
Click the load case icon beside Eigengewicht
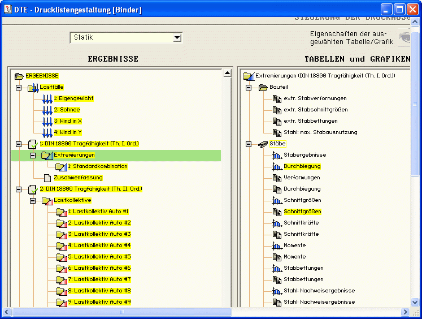(x=47, y=99)
